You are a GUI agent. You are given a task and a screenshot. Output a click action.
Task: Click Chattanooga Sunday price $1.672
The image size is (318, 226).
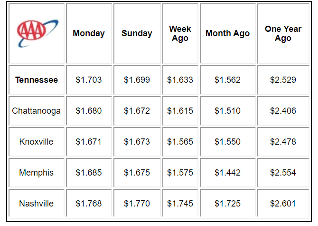[137, 111]
